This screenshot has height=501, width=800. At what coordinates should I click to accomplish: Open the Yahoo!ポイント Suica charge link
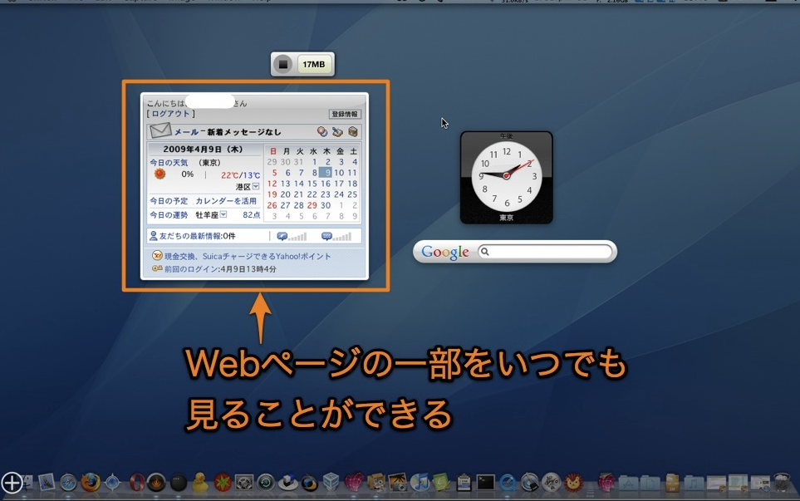click(x=248, y=256)
